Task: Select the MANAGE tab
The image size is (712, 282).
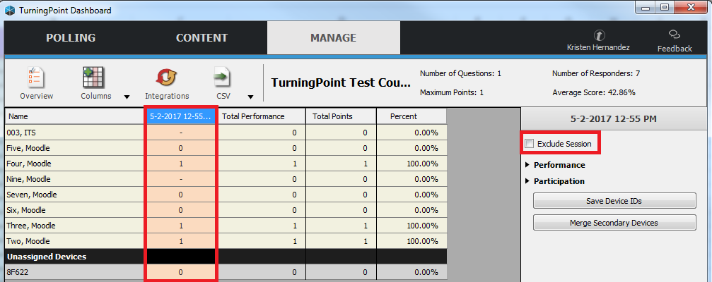Action: pyautogui.click(x=333, y=38)
